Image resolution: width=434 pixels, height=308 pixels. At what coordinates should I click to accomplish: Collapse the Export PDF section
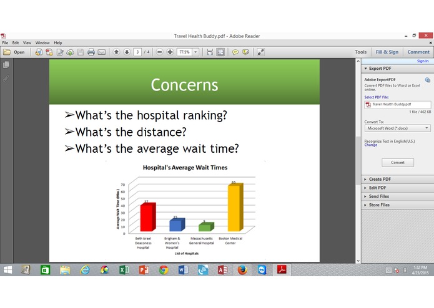pos(365,69)
